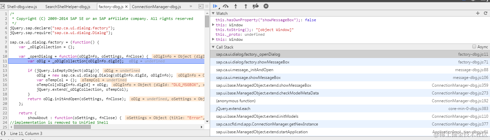Close the factory-dbg.js tab

(x=126, y=7)
